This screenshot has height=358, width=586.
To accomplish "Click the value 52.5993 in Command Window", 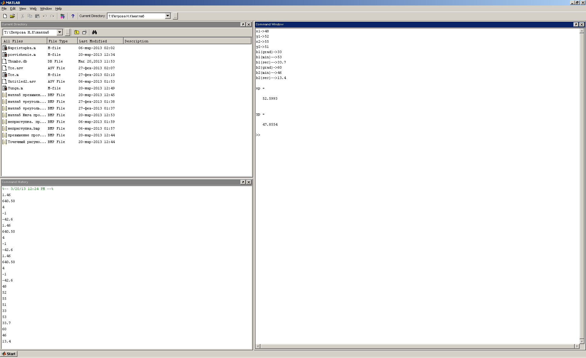I will 270,98.
